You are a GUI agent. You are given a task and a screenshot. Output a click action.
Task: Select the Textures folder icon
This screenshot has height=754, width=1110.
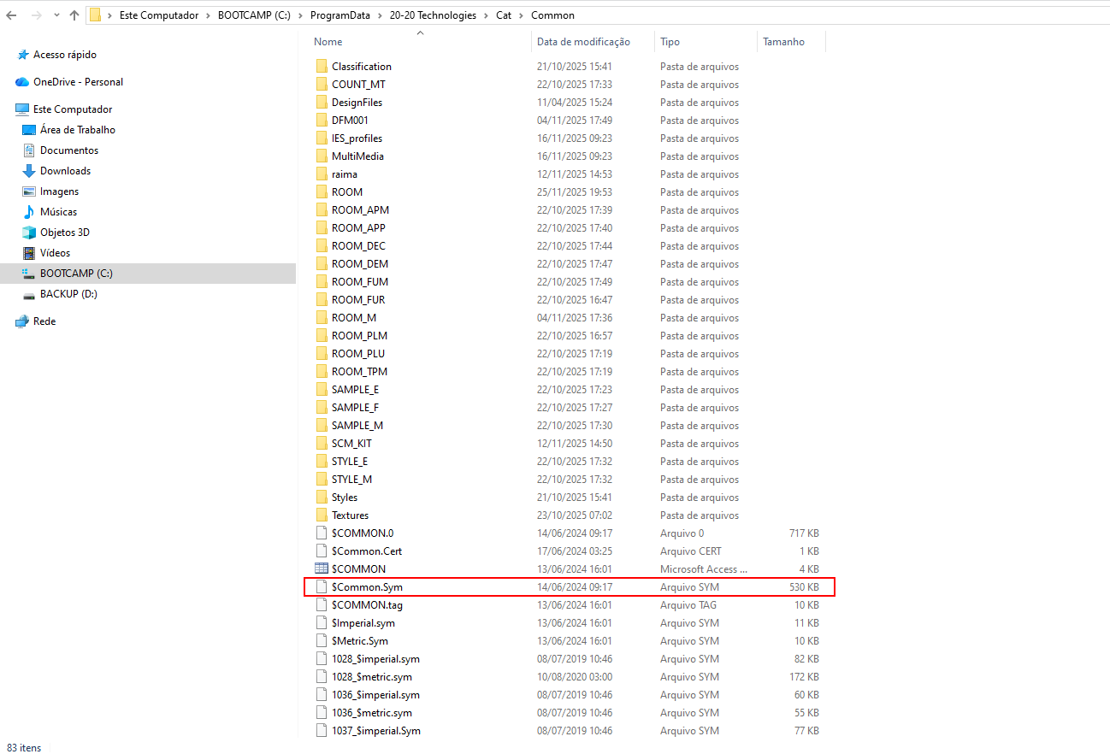coord(322,515)
